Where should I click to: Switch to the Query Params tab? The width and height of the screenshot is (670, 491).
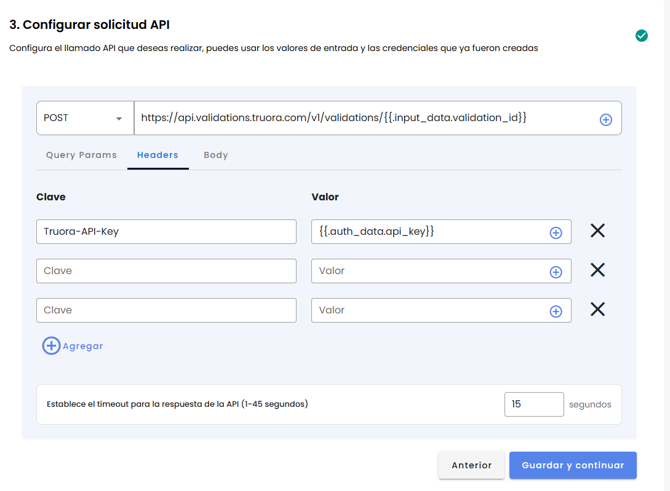tap(81, 155)
